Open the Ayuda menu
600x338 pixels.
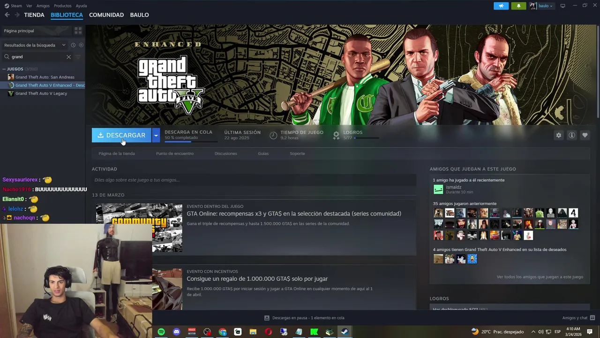click(81, 6)
